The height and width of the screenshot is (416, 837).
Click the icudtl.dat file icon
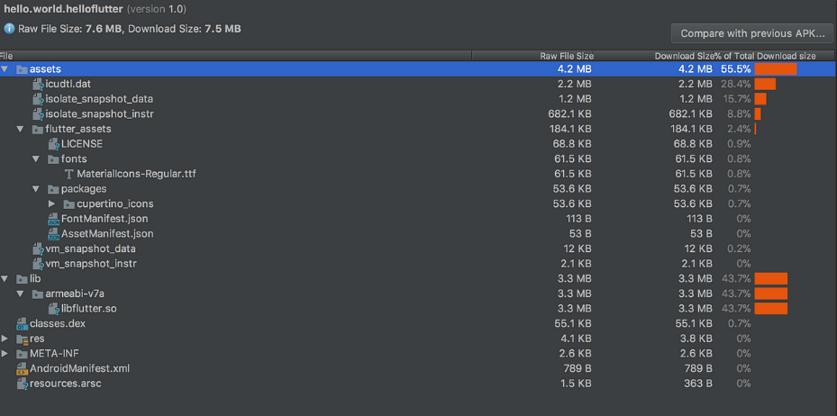click(38, 85)
